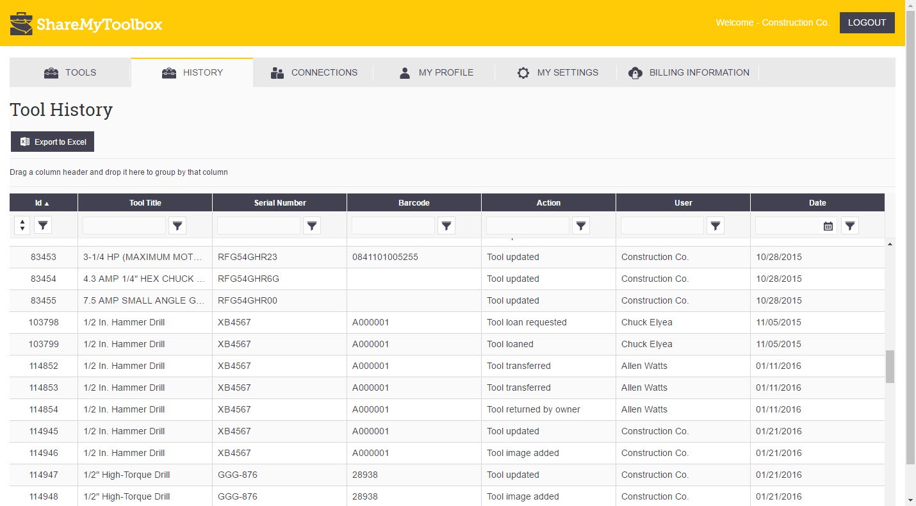
Task: Switch to the History tab
Action: [x=192, y=72]
